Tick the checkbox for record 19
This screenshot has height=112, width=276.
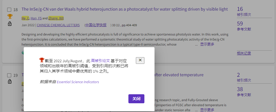click(9, 75)
